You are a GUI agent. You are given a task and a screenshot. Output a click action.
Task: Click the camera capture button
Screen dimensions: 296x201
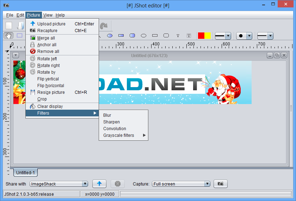(x=221, y=184)
